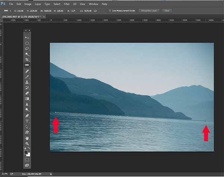Activate the Clone Stamp tool
Image resolution: width=224 pixels, height=177 pixels.
coord(27,82)
